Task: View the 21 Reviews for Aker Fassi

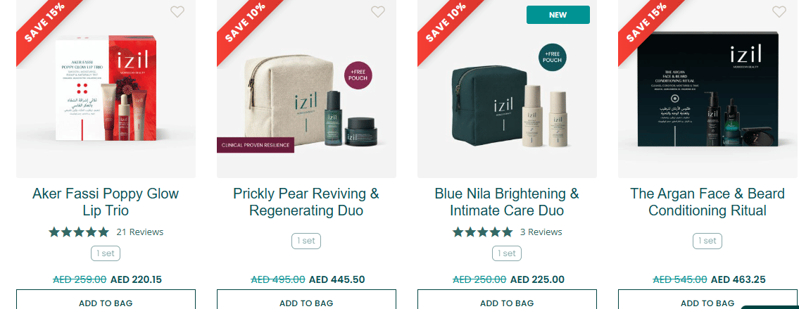Action: (140, 232)
